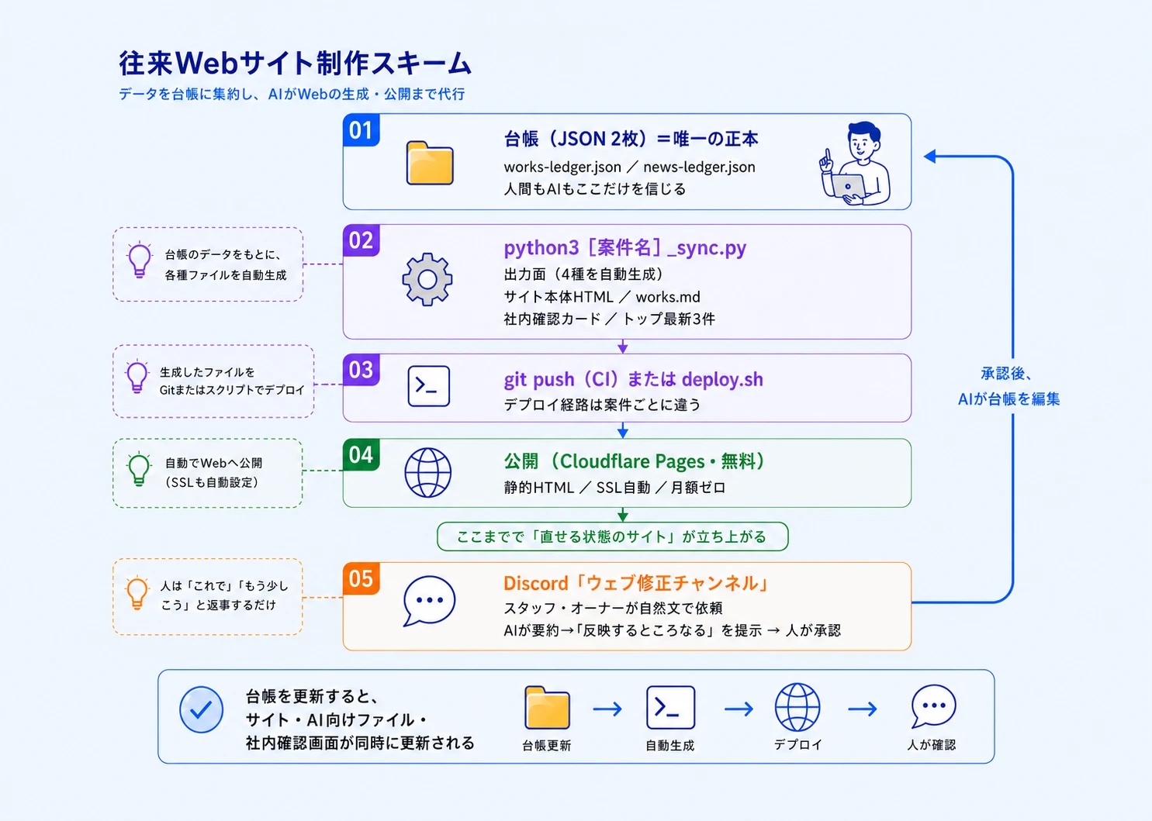Click the heading python3［案件名］_sync.py
The image size is (1152, 821).
point(625,248)
